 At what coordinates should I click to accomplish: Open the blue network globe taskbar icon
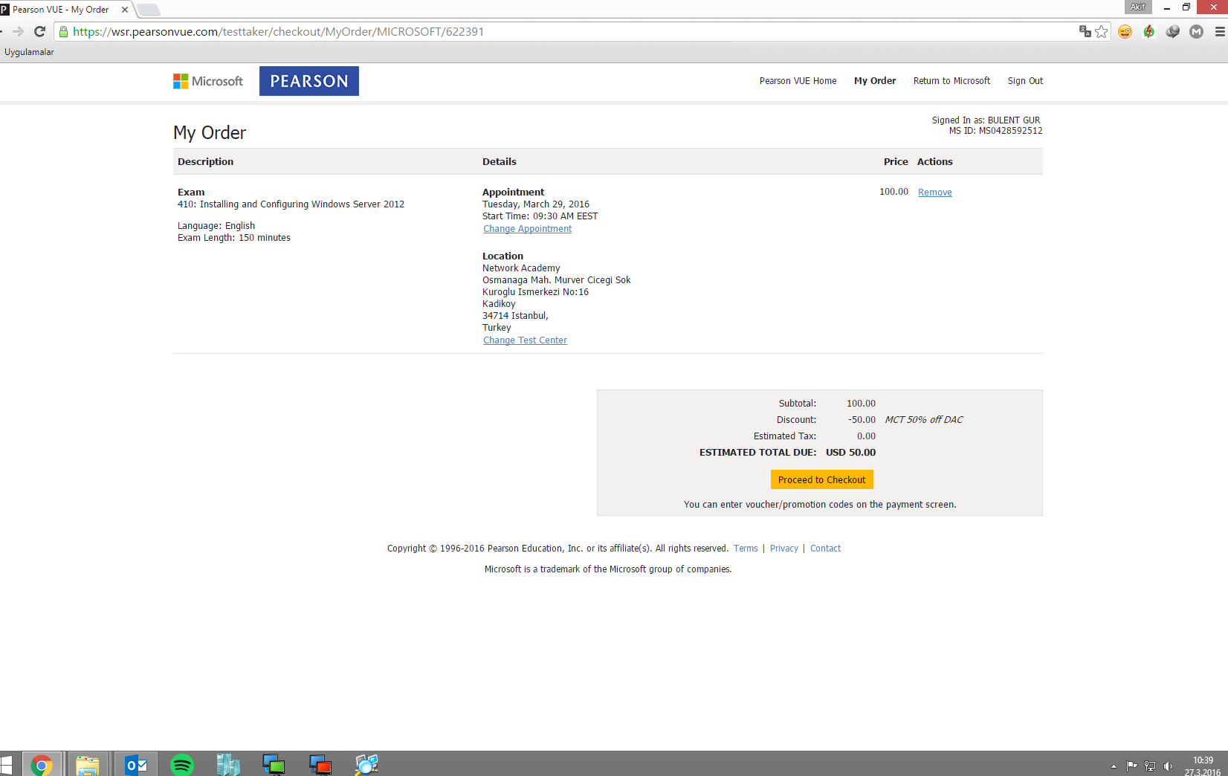tap(366, 765)
